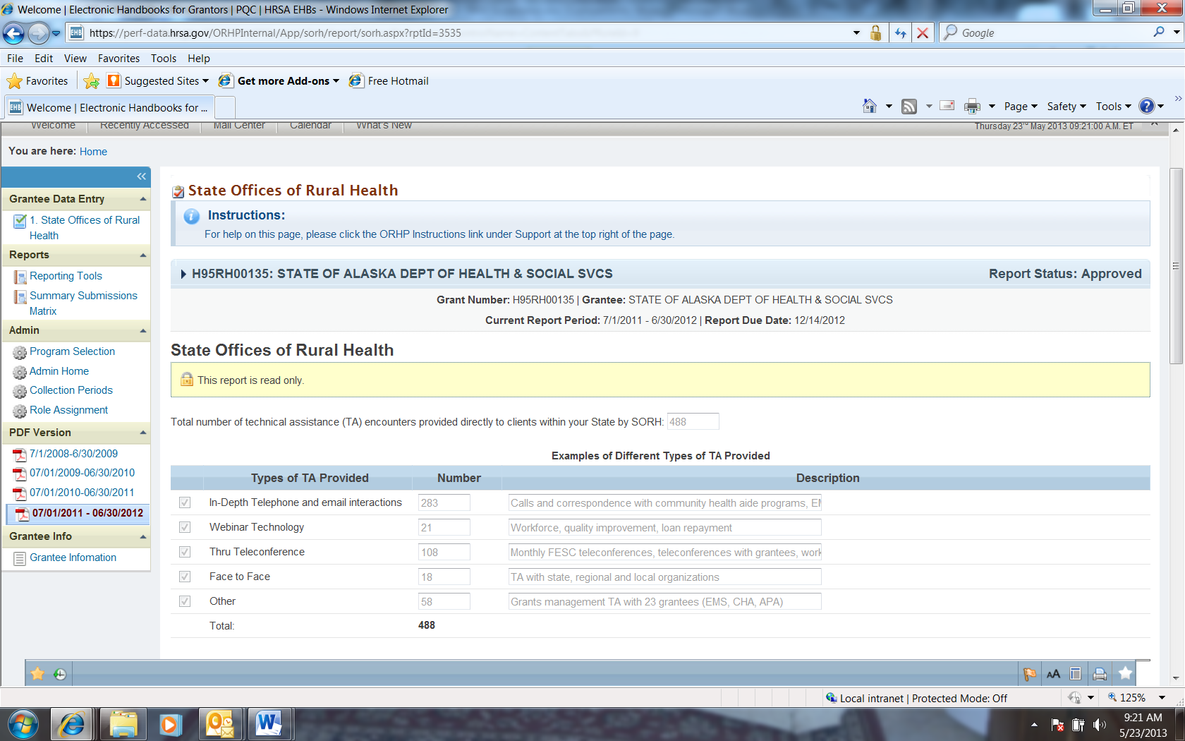Open the Safety dropdown menu
This screenshot has width=1185, height=741.
(1066, 106)
